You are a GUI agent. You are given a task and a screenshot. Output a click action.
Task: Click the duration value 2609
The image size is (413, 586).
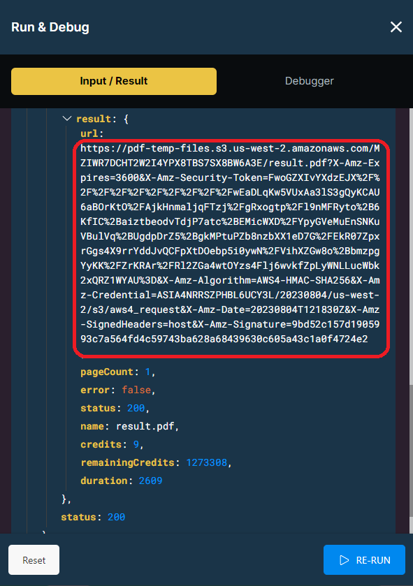pyautogui.click(x=150, y=481)
